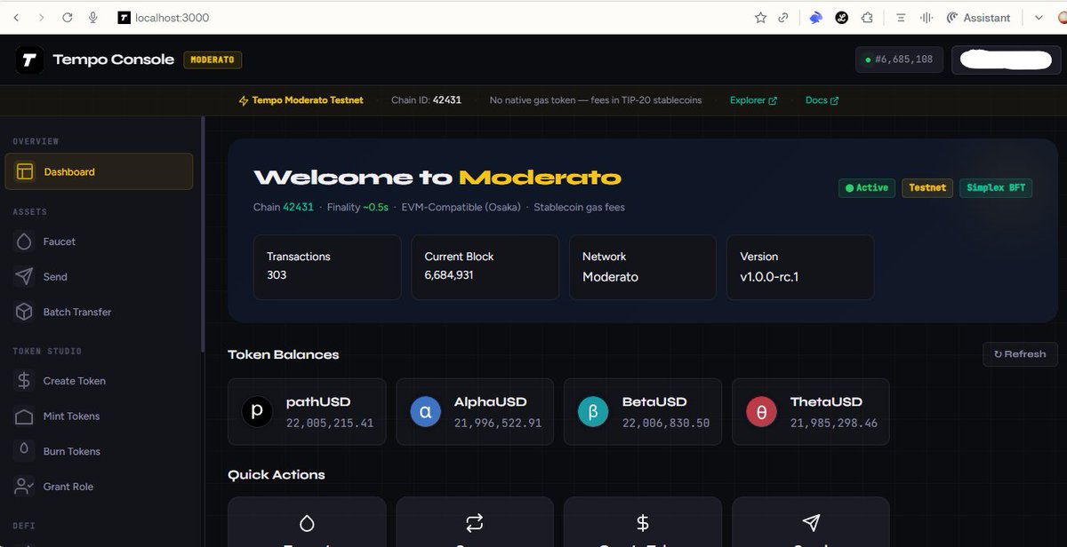Image resolution: width=1067 pixels, height=547 pixels.
Task: Click the MODERATO badge in header
Action: (x=213, y=59)
